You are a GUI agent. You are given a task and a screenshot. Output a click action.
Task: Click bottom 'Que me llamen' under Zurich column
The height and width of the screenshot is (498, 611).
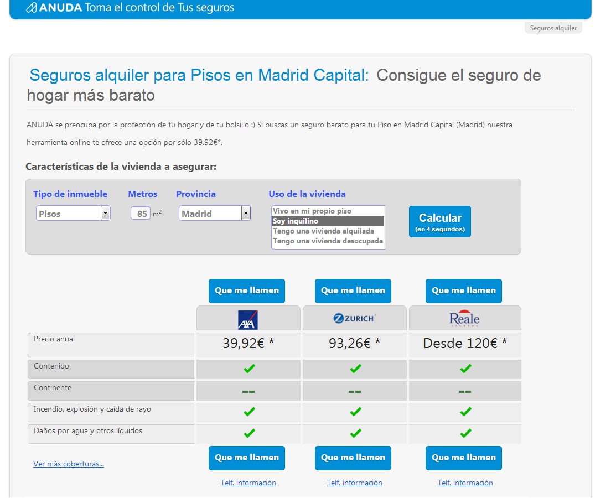[x=353, y=458]
